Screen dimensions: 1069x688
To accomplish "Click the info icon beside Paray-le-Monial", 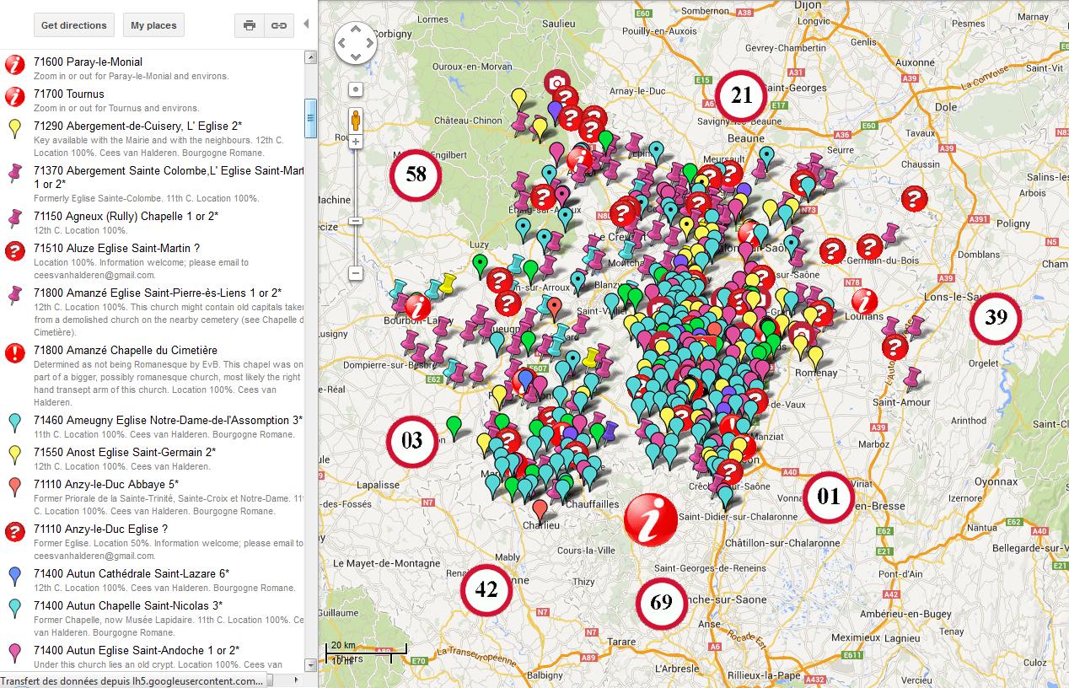I will (14, 64).
